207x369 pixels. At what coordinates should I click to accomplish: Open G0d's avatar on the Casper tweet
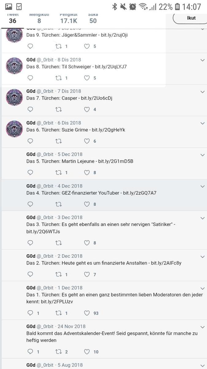14,97
